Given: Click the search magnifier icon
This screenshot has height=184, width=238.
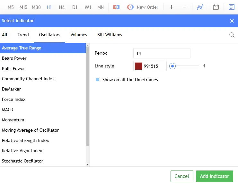Looking at the screenshot, I should point(232,35).
